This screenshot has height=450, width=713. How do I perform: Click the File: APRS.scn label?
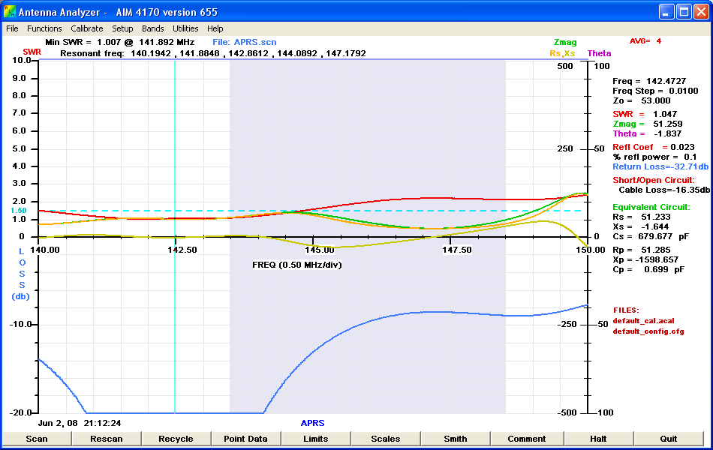coord(245,42)
